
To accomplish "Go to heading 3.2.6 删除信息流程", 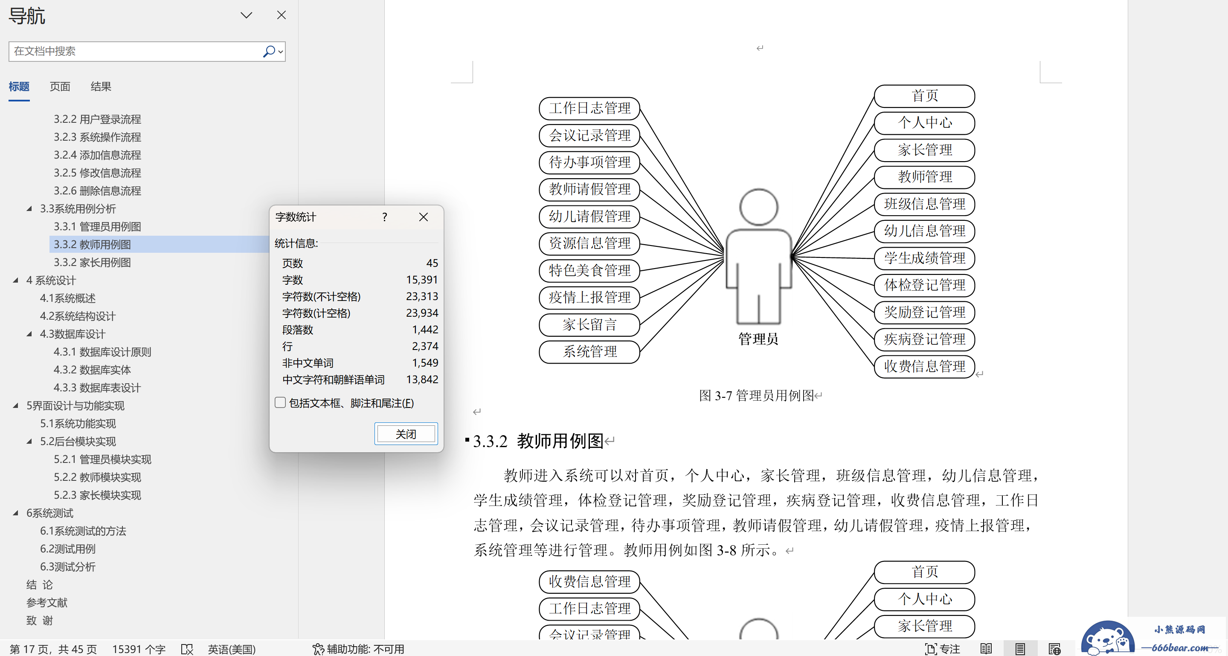I will 97,191.
